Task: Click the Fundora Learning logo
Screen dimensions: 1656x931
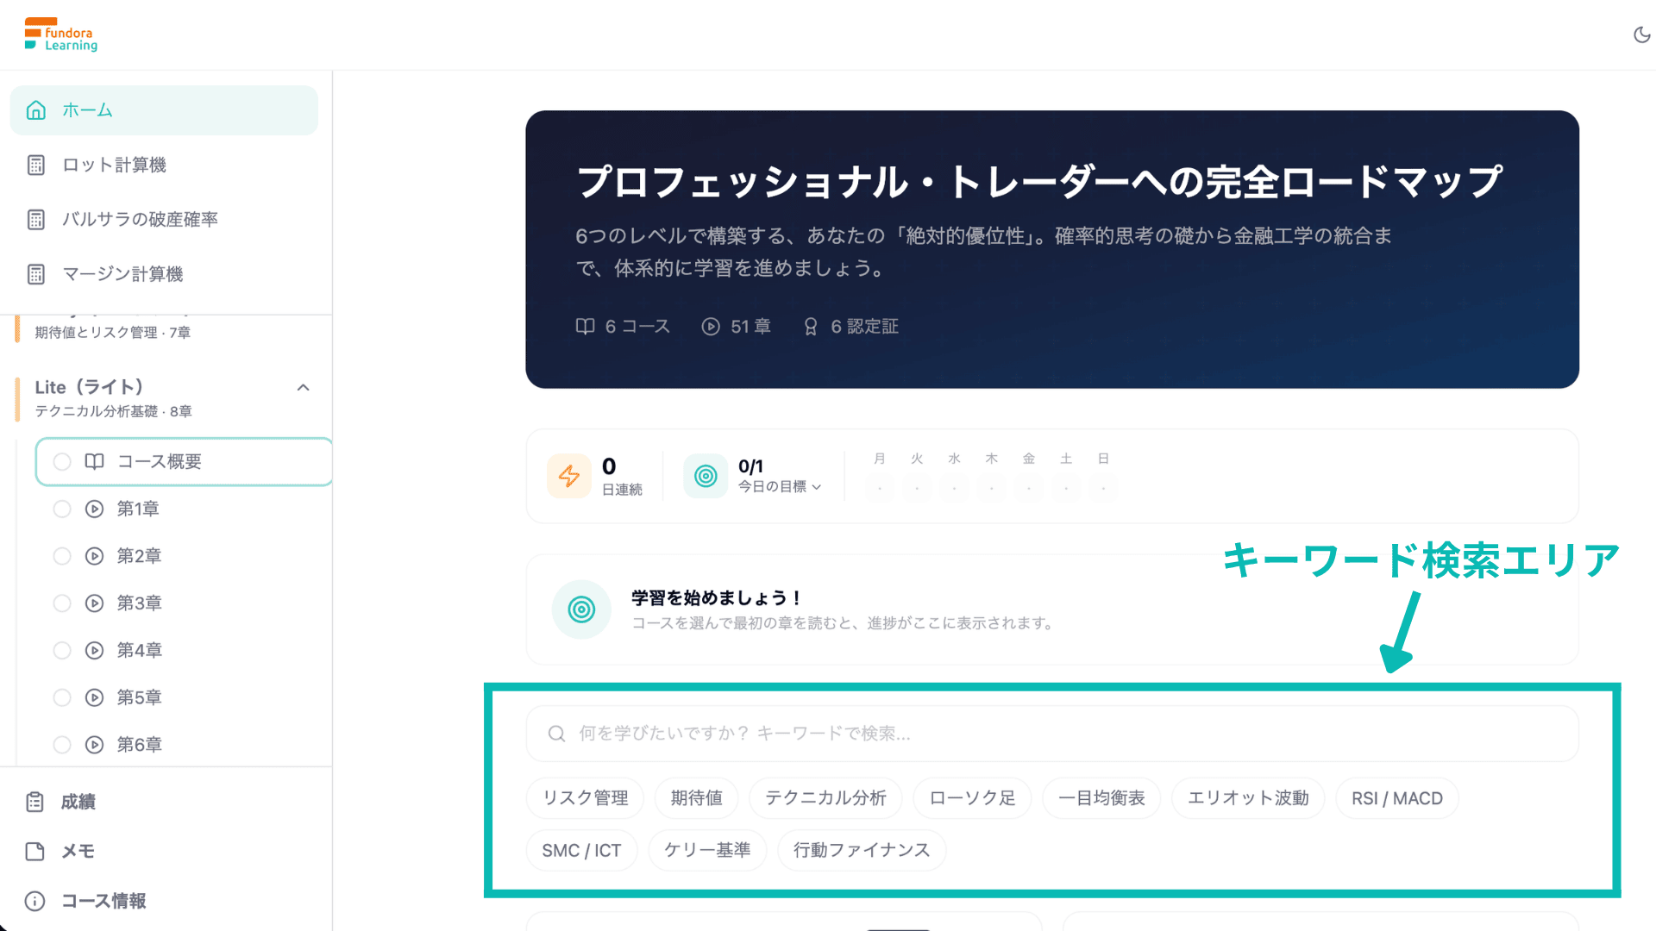Action: coord(60,34)
